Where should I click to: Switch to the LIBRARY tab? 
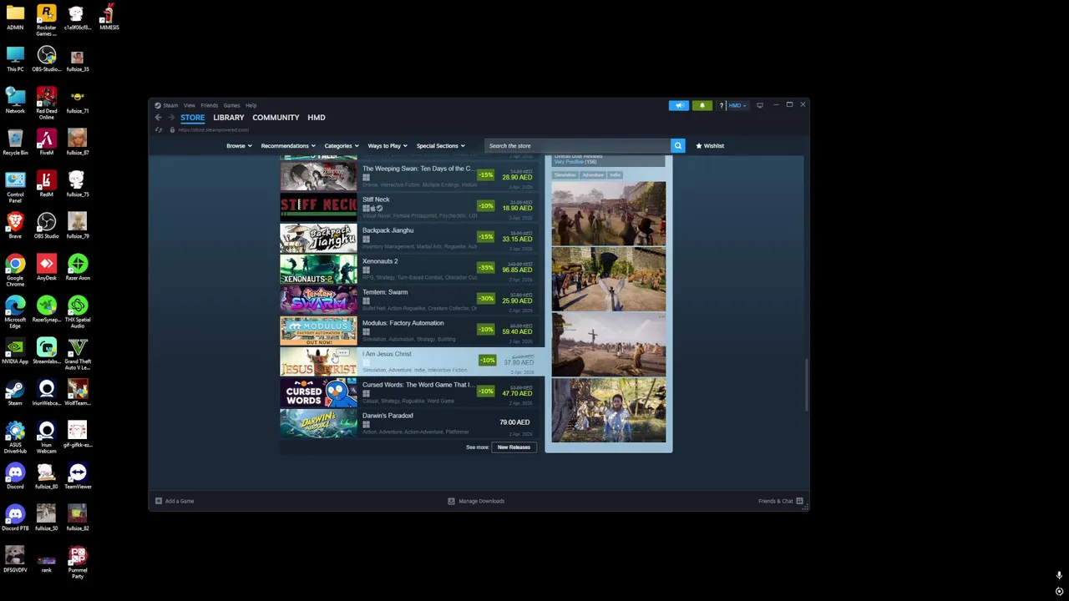(x=228, y=118)
